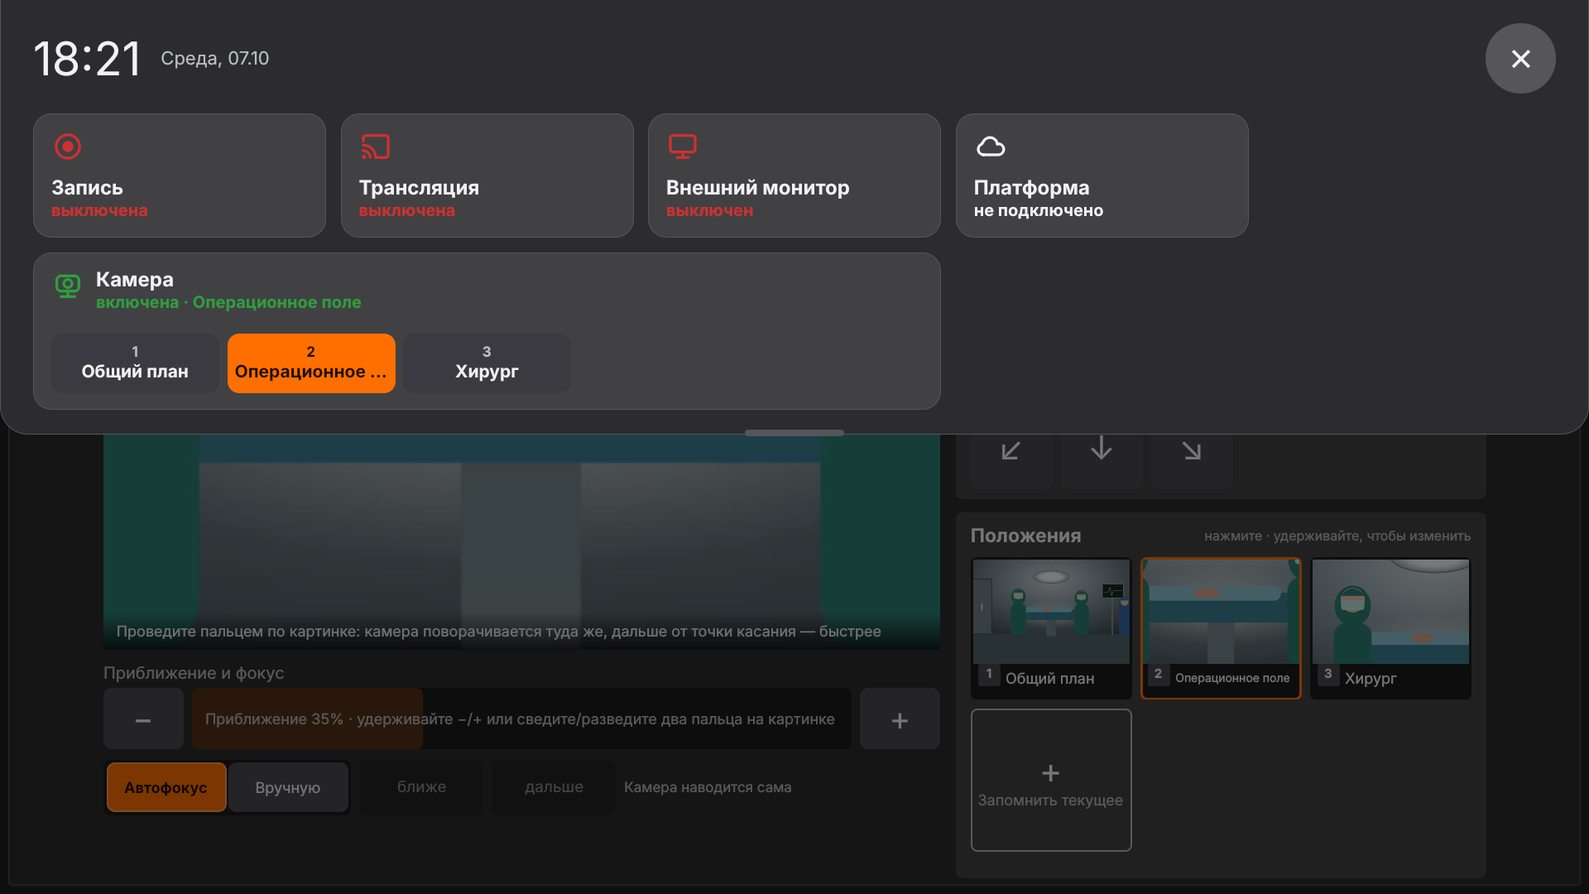Screen dimensions: 1589x894
Task: Move camera down-left with diagonal arrow
Action: pos(1011,451)
